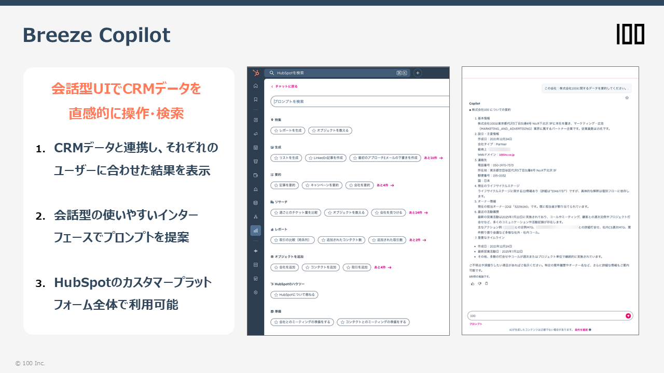Click the info icon next to 条件を確認
The height and width of the screenshot is (373, 664).
(590, 329)
